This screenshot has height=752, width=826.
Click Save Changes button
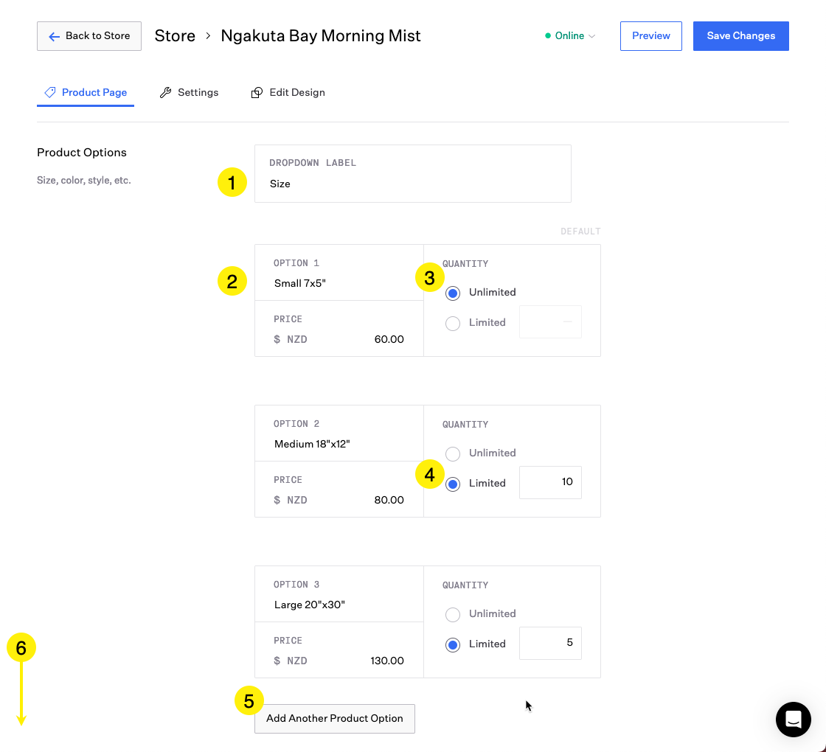pyautogui.click(x=740, y=36)
